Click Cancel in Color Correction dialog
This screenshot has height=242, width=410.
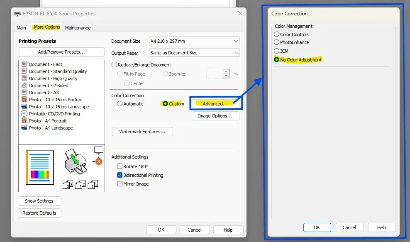[349, 227]
